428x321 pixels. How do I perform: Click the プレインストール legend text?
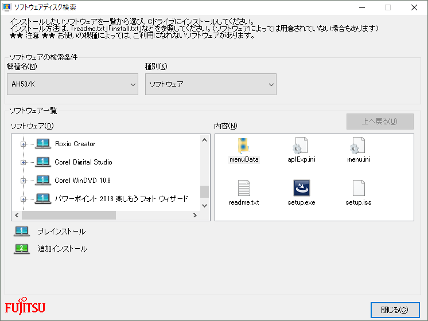tap(61, 232)
